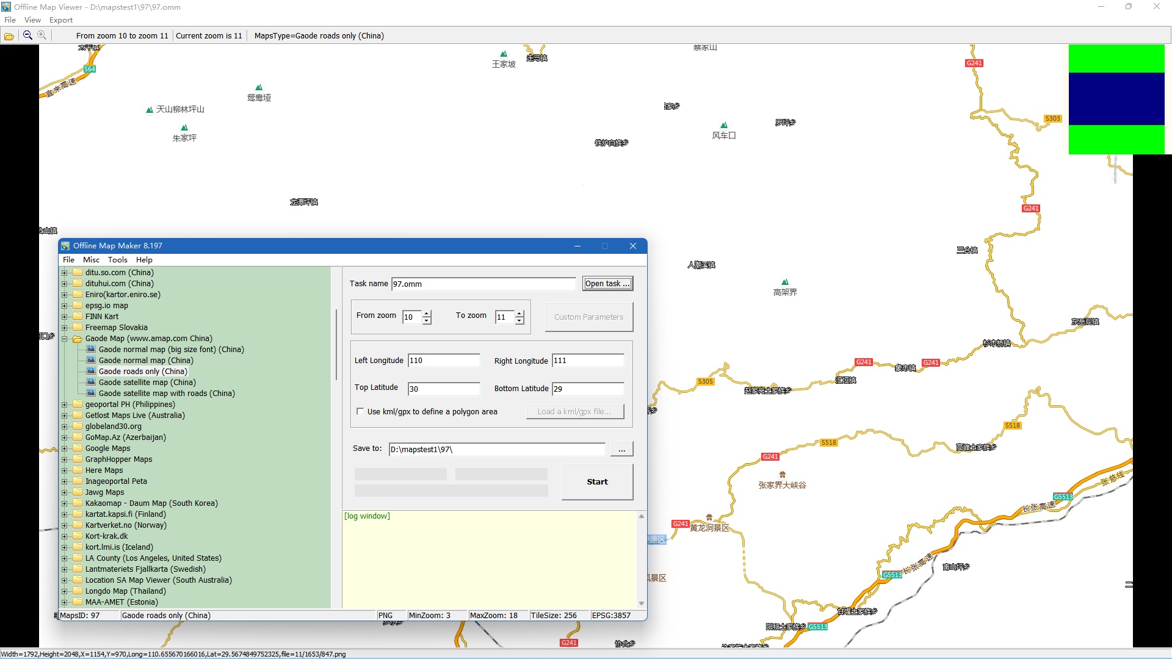Click the Custom Parameters button
The height and width of the screenshot is (659, 1172).
point(588,317)
